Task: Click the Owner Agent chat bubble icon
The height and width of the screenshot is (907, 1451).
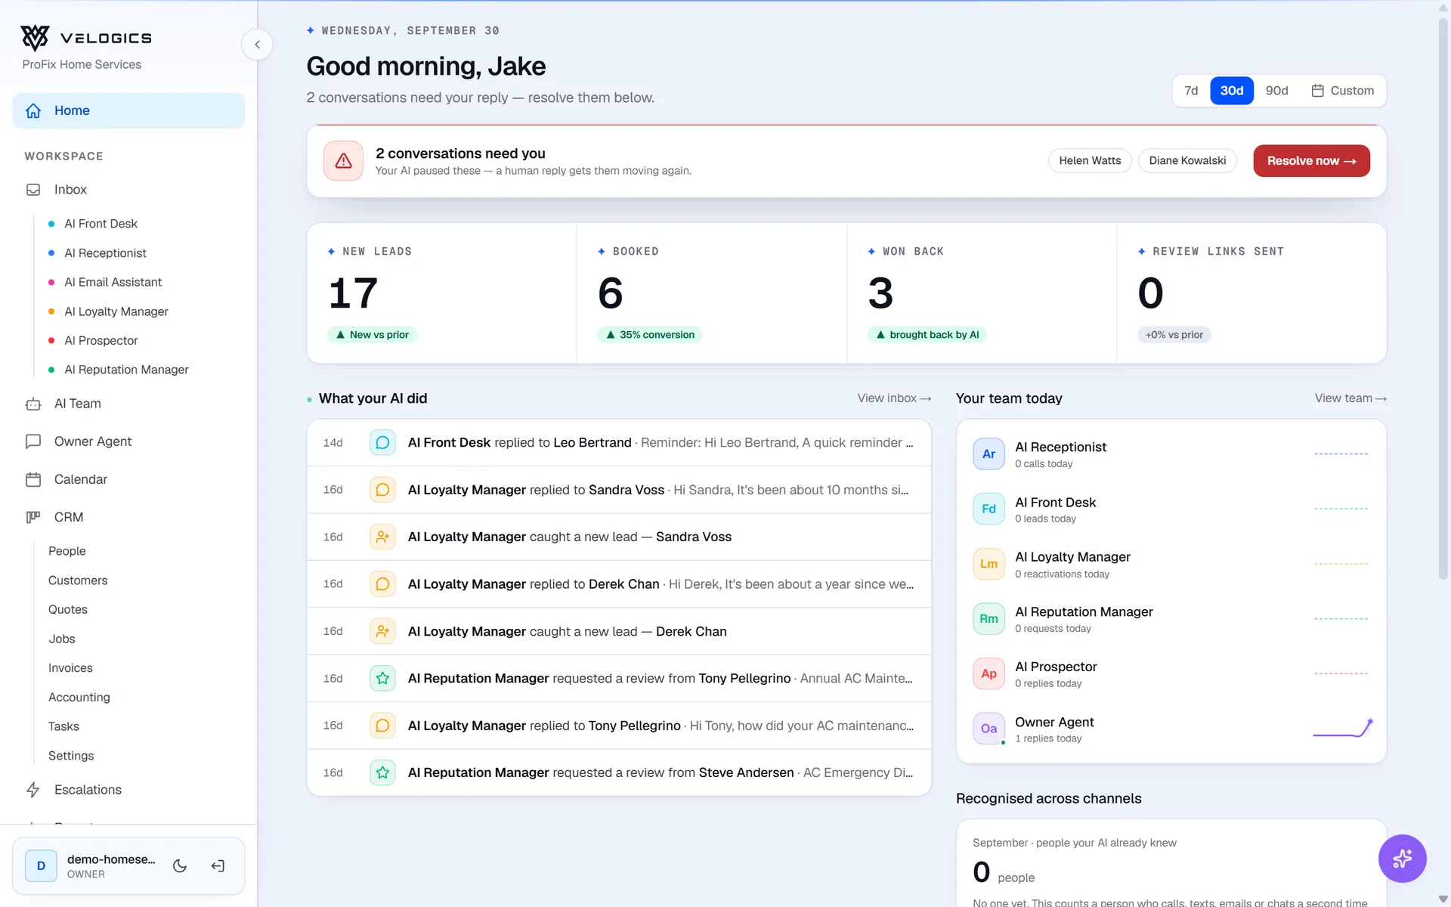Action: point(33,441)
